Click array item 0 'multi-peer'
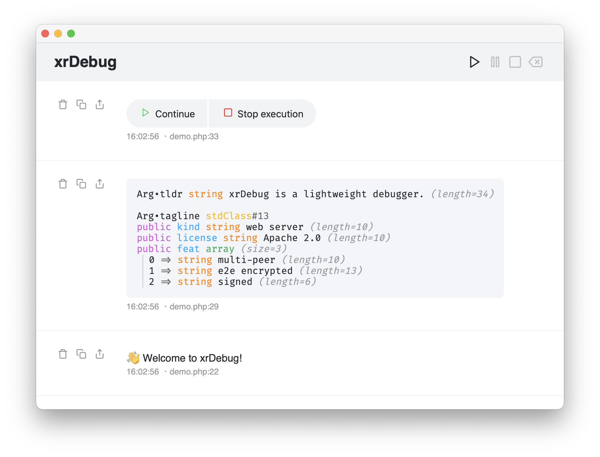 [x=247, y=260]
